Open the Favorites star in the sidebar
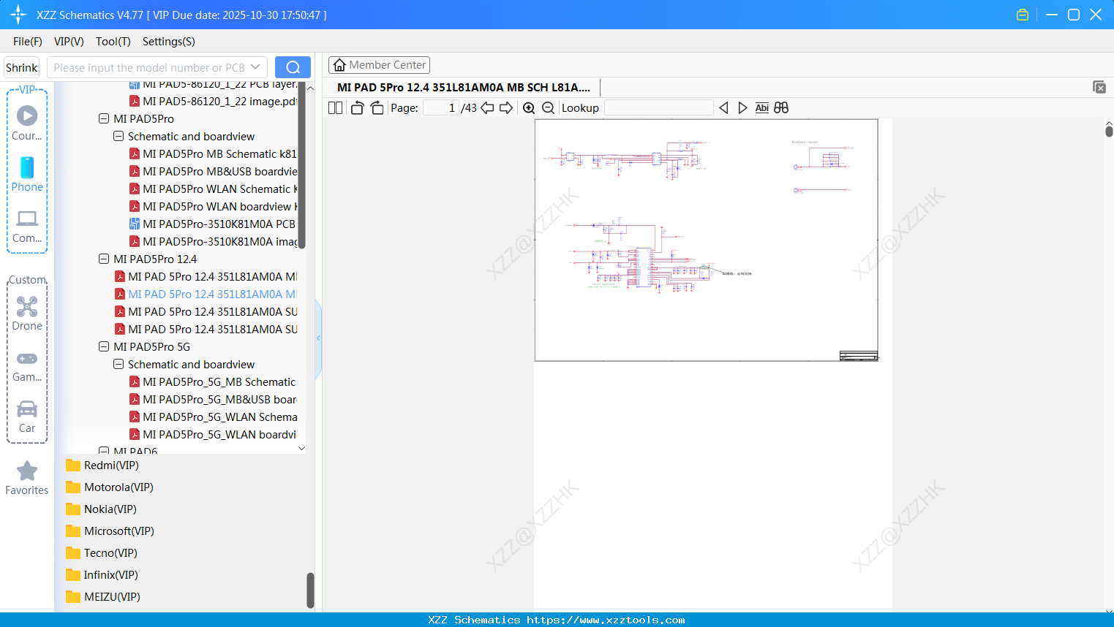 coord(27,478)
